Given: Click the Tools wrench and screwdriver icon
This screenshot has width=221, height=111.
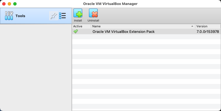Looking at the screenshot, I should (x=9, y=16).
